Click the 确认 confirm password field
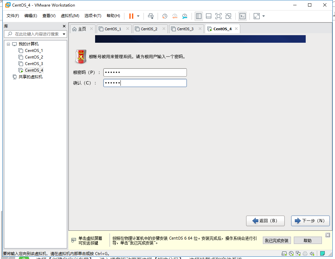This screenshot has width=335, height=259. pyautogui.click(x=145, y=83)
